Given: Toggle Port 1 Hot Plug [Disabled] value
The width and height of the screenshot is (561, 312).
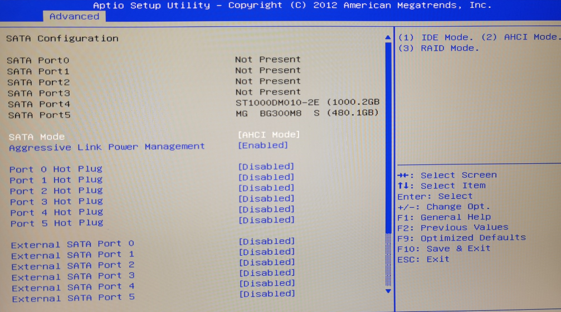Looking at the screenshot, I should (x=266, y=177).
